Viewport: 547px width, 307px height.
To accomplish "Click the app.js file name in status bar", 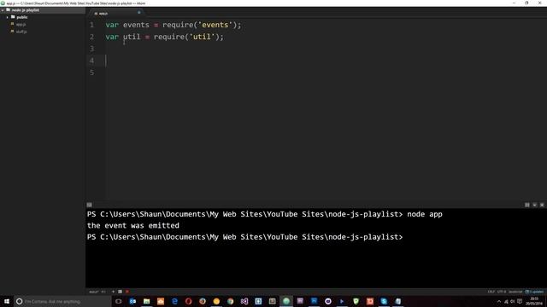I will click(x=93, y=292).
